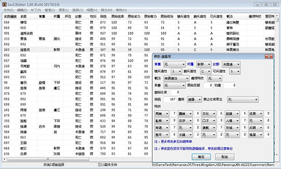Sort by the 原始统率 column header
This screenshot has height=169, width=281.
[118, 16]
